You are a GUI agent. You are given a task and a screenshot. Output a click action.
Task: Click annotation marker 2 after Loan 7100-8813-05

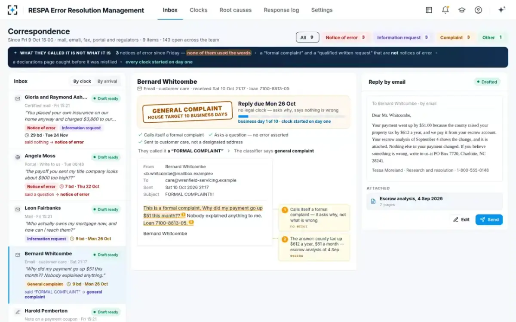click(191, 223)
